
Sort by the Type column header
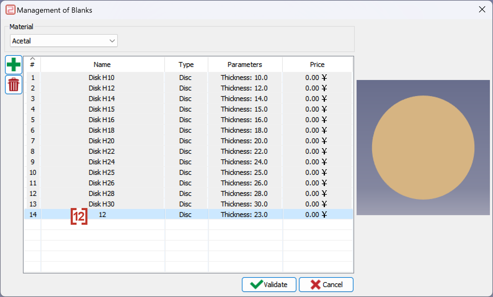(186, 64)
